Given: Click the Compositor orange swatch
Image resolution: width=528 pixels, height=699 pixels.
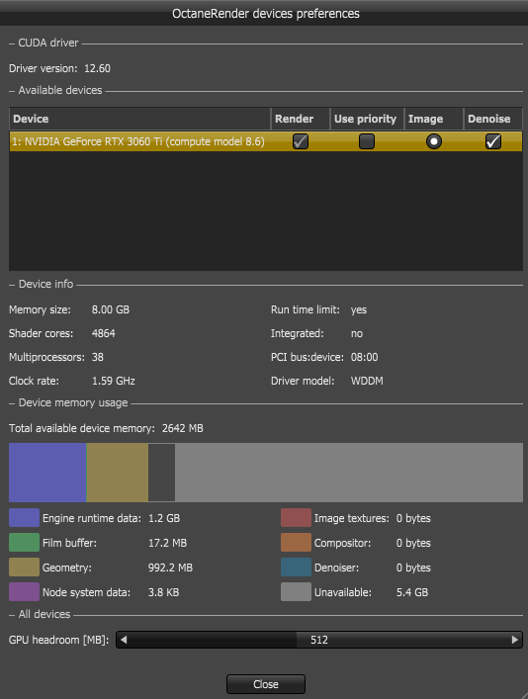Looking at the screenshot, I should (296, 543).
